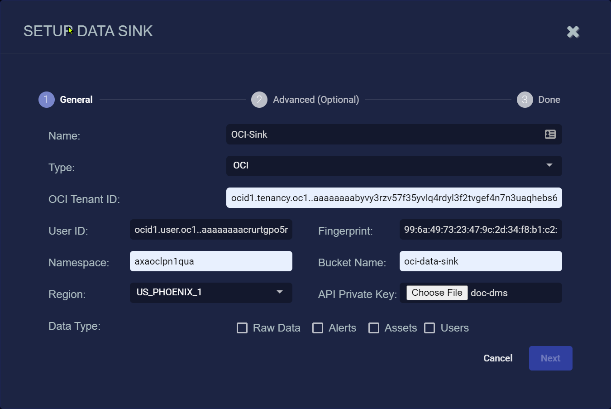Focus the Namespace field axaoclpn1qua
611x409 pixels.
[x=211, y=261]
